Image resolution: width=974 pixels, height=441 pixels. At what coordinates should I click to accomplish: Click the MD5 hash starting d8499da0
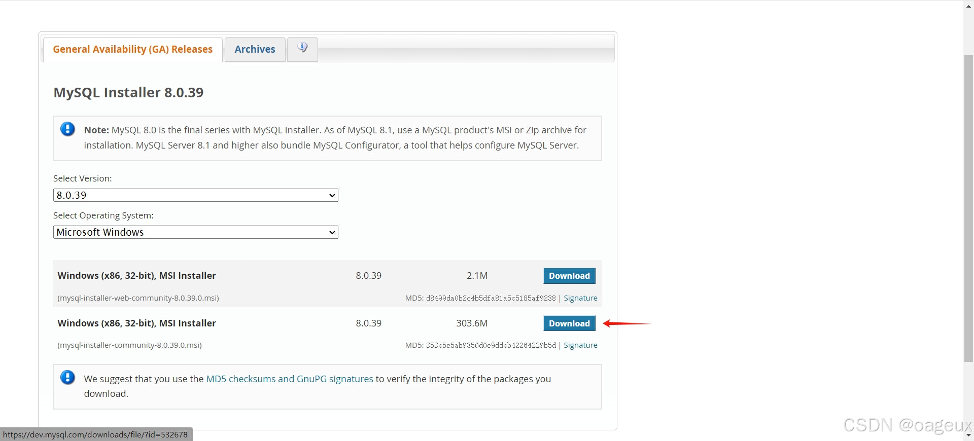[491, 298]
